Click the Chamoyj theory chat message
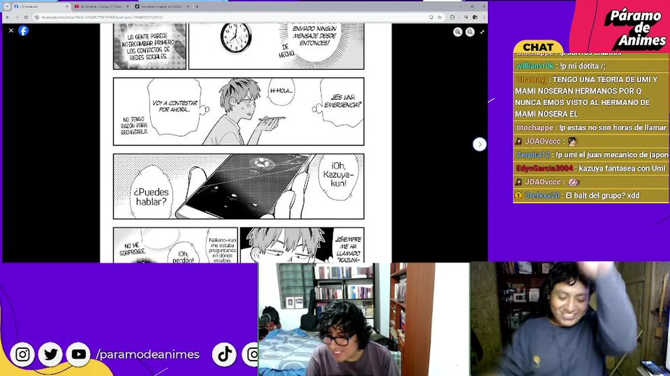Screen dimensions: 670x376 click(x=591, y=97)
